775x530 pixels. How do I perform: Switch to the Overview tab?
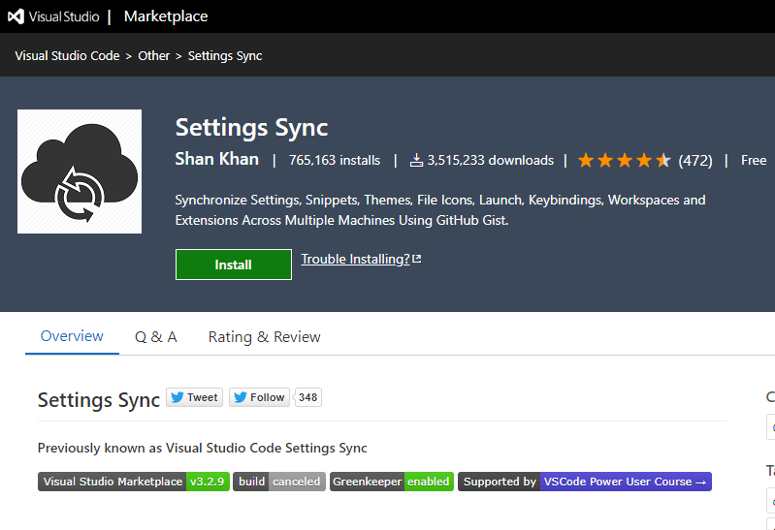click(72, 336)
